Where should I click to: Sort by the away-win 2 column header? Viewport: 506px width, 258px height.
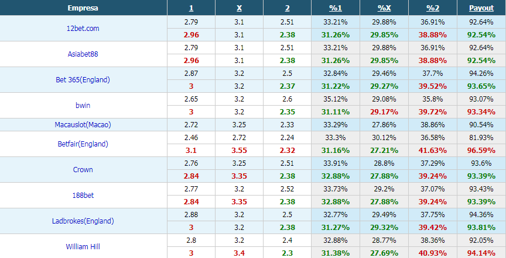click(x=287, y=8)
